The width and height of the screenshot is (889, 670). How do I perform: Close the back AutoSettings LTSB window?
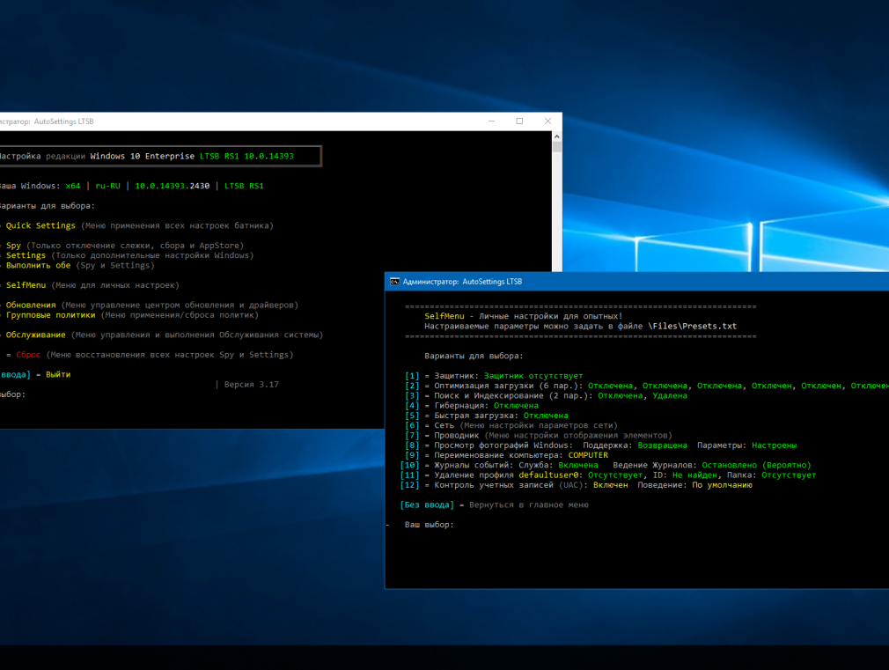point(547,121)
